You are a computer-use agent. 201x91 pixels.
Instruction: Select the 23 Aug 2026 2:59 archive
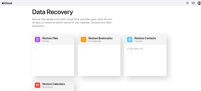pyautogui.click(x=135, y=49)
